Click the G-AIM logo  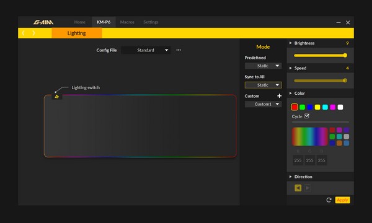click(43, 22)
